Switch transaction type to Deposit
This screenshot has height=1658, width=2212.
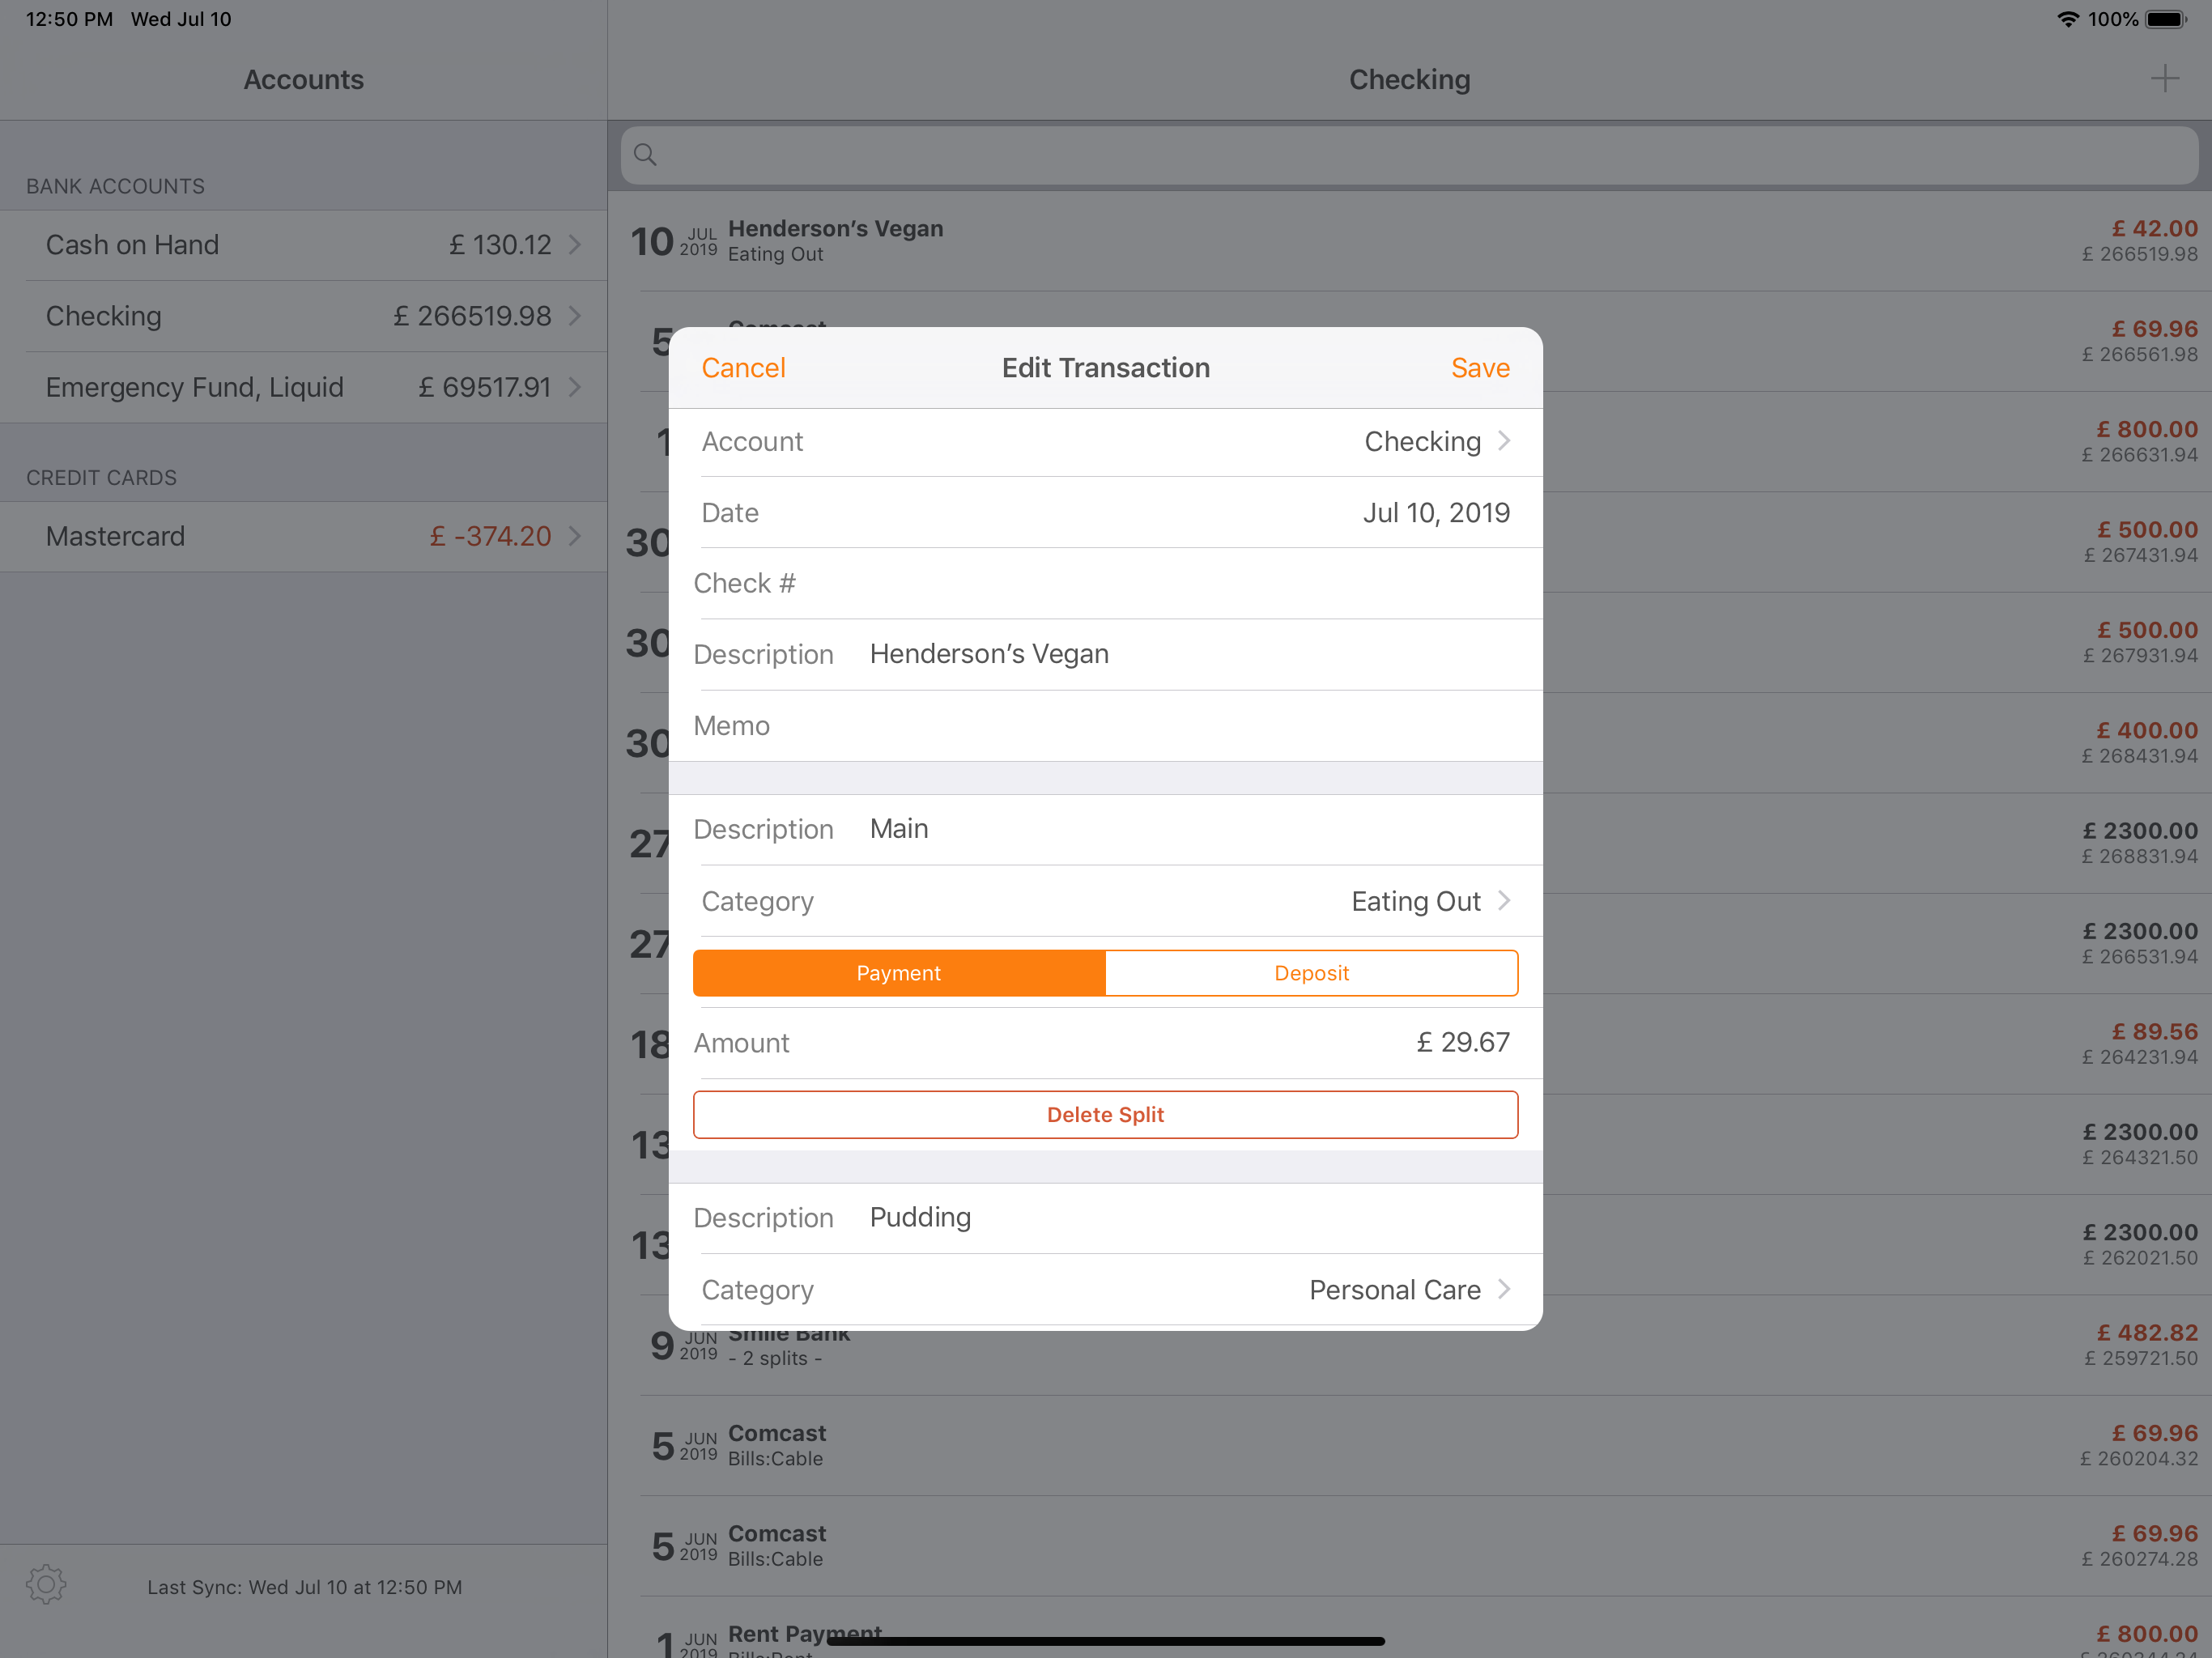click(1311, 973)
